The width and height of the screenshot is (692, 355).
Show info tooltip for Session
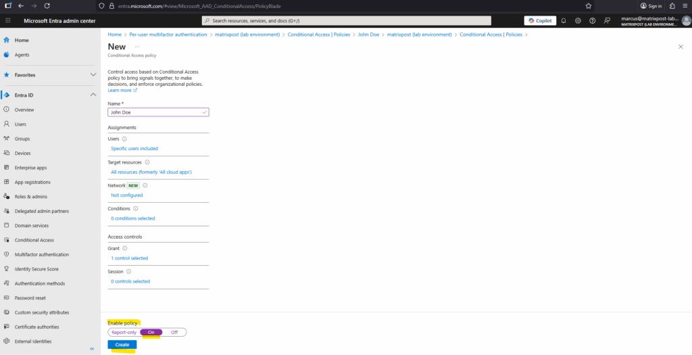128,272
